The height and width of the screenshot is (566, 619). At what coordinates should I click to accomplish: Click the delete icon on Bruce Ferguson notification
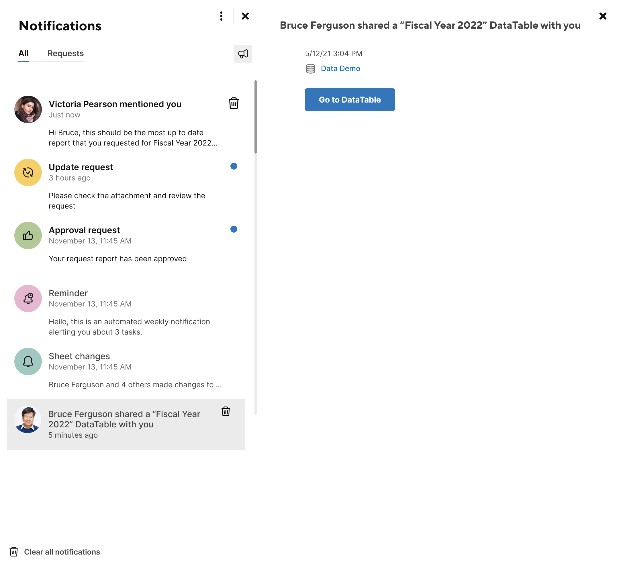(226, 411)
